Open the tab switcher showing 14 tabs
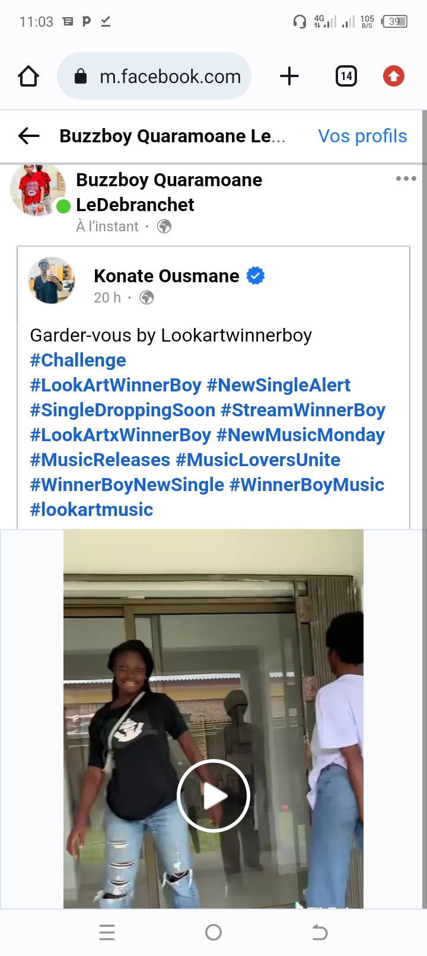 [346, 77]
